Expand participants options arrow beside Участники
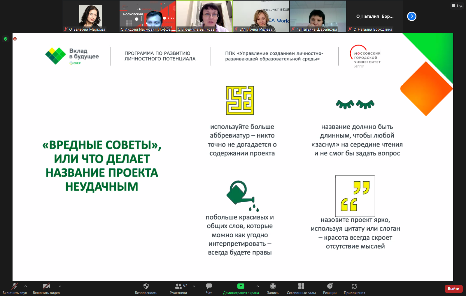 click(x=194, y=286)
